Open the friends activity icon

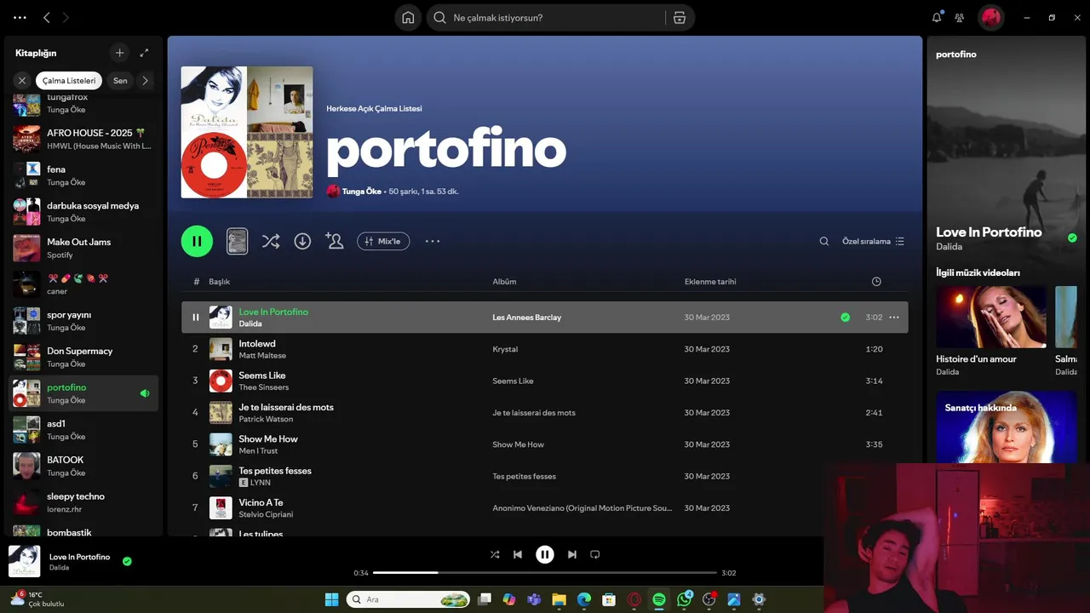(x=960, y=17)
